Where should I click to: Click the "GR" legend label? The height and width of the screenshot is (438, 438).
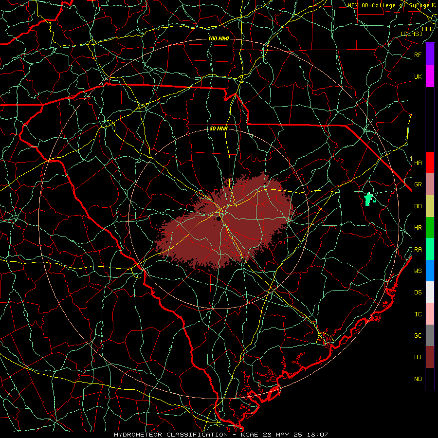(418, 184)
